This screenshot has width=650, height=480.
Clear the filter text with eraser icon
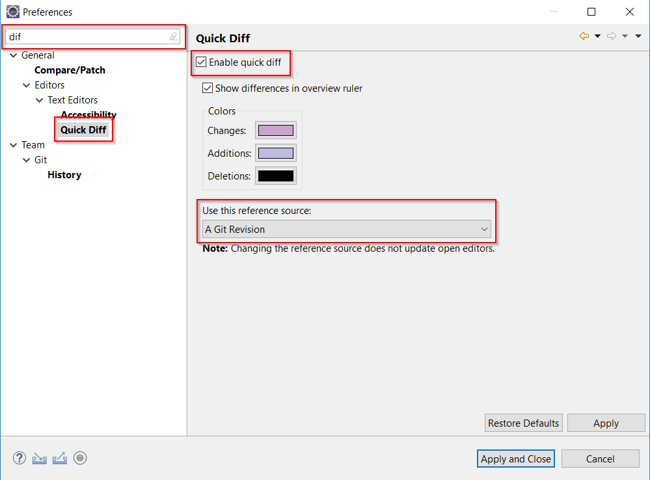click(x=174, y=37)
